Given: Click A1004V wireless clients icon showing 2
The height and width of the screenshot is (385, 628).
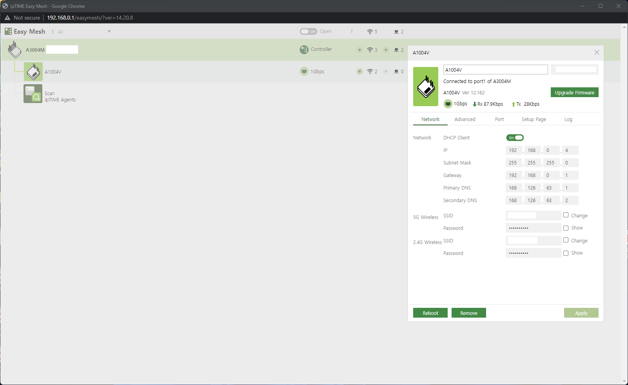Looking at the screenshot, I should pos(370,71).
